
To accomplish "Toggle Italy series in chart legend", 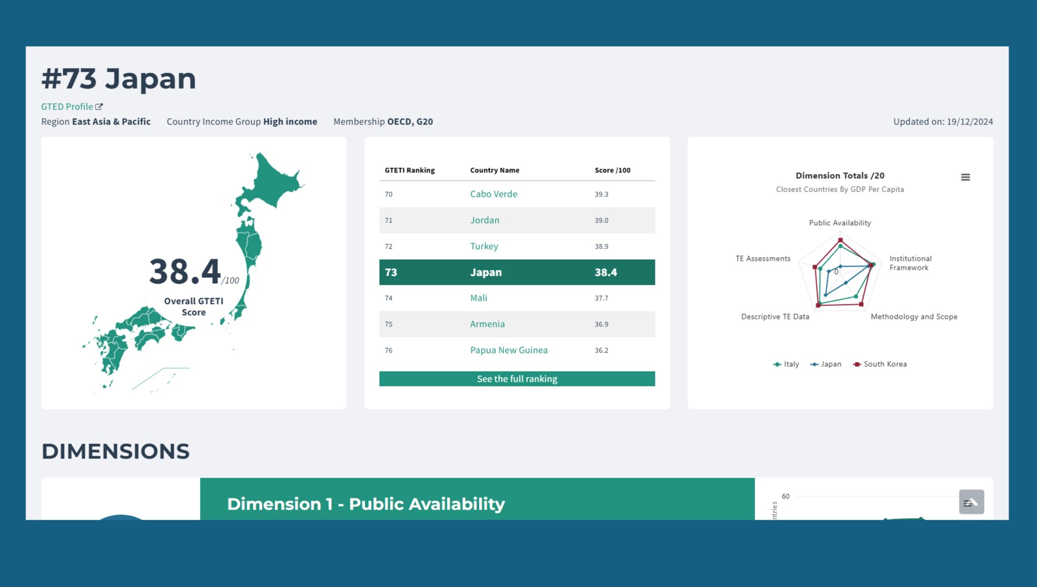I will pos(791,364).
